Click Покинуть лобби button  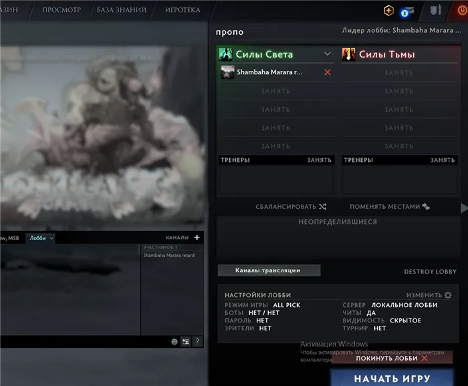(392, 358)
